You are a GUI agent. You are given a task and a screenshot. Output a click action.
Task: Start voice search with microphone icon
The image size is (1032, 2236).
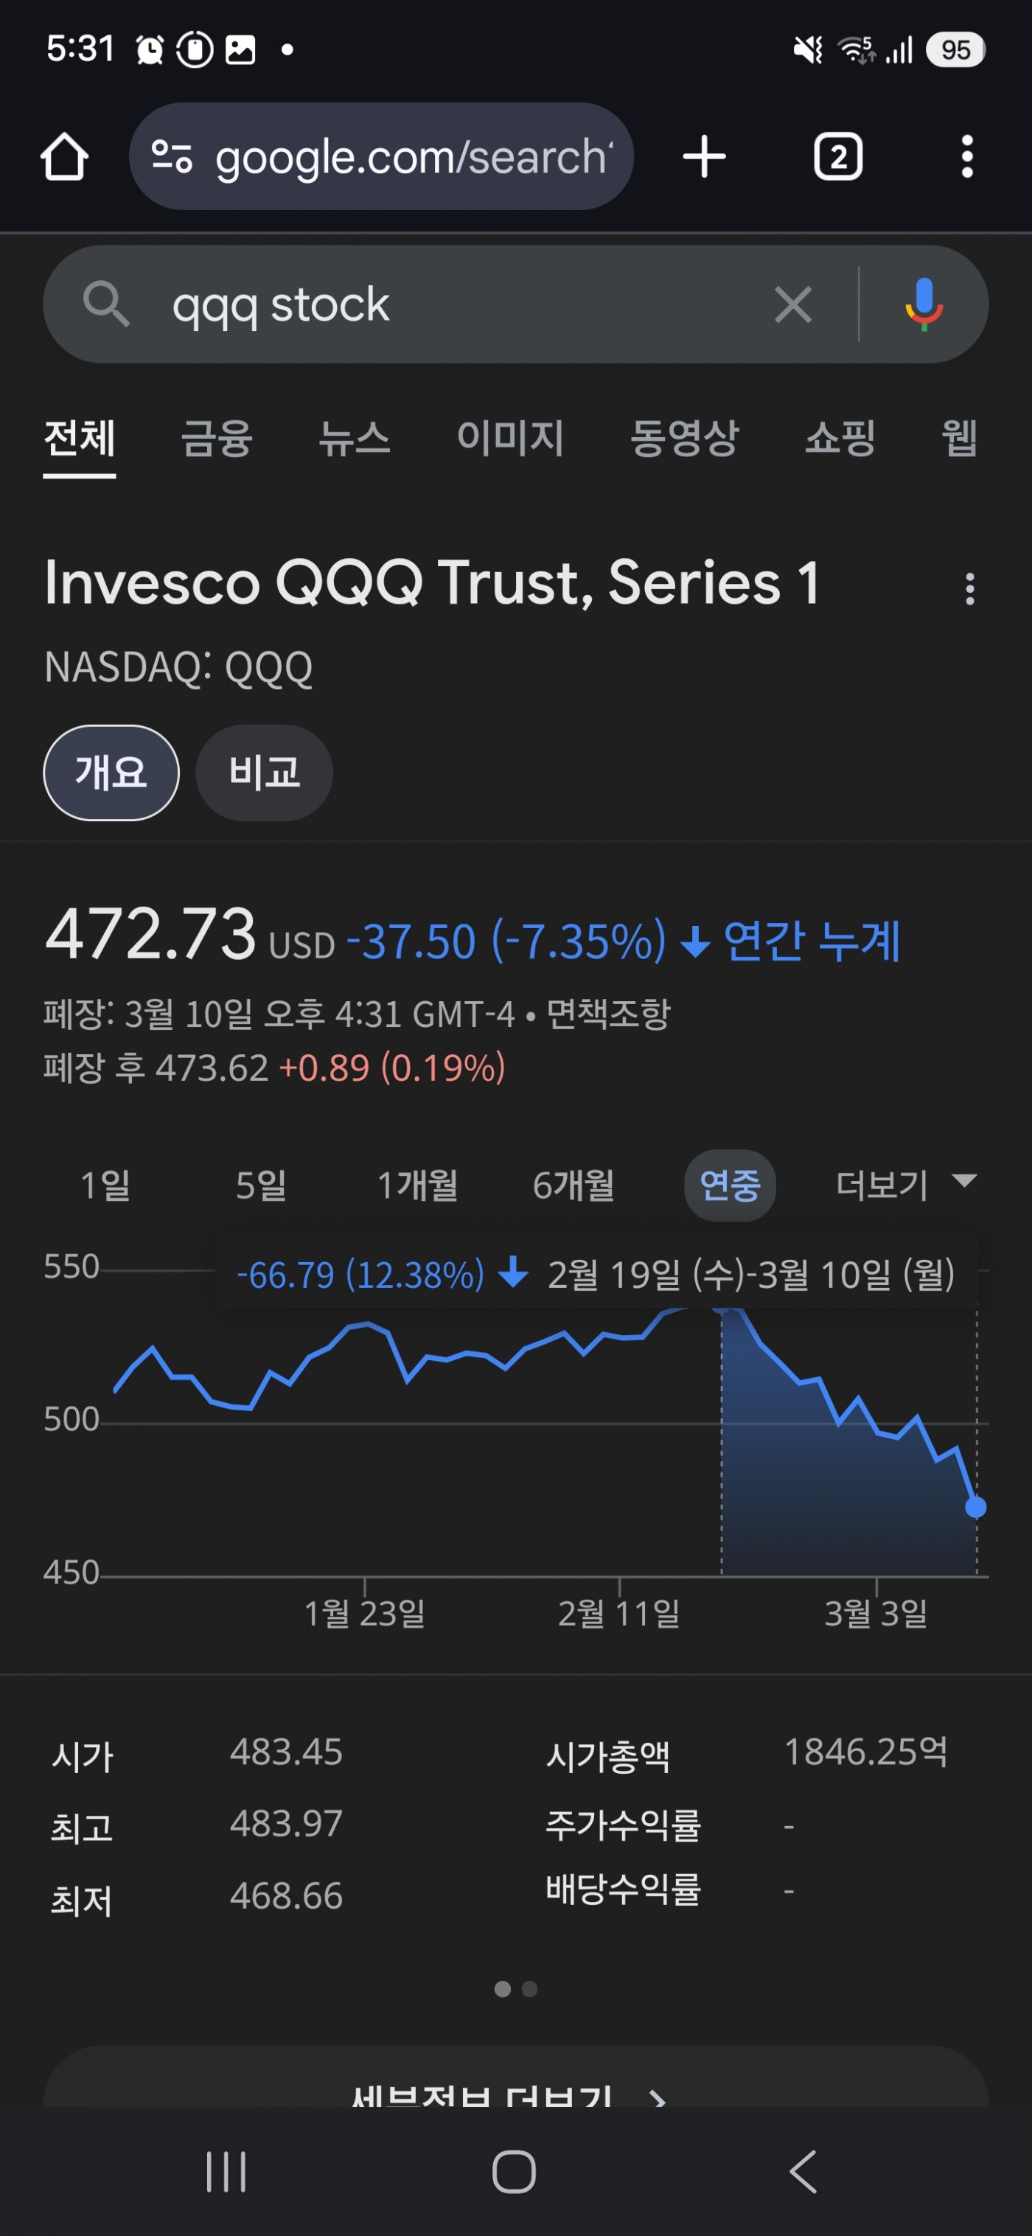pyautogui.click(x=924, y=304)
